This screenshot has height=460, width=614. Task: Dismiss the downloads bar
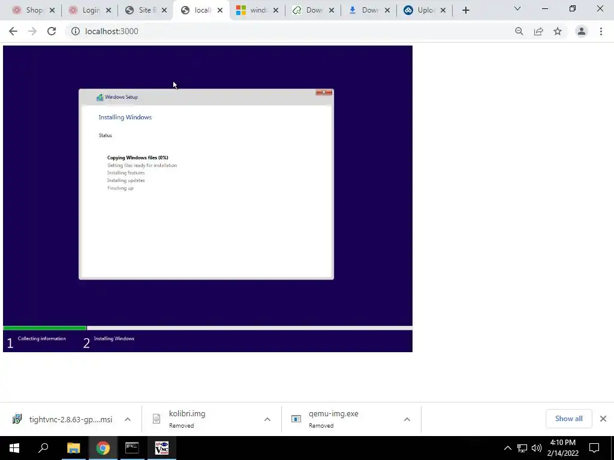pos(603,419)
